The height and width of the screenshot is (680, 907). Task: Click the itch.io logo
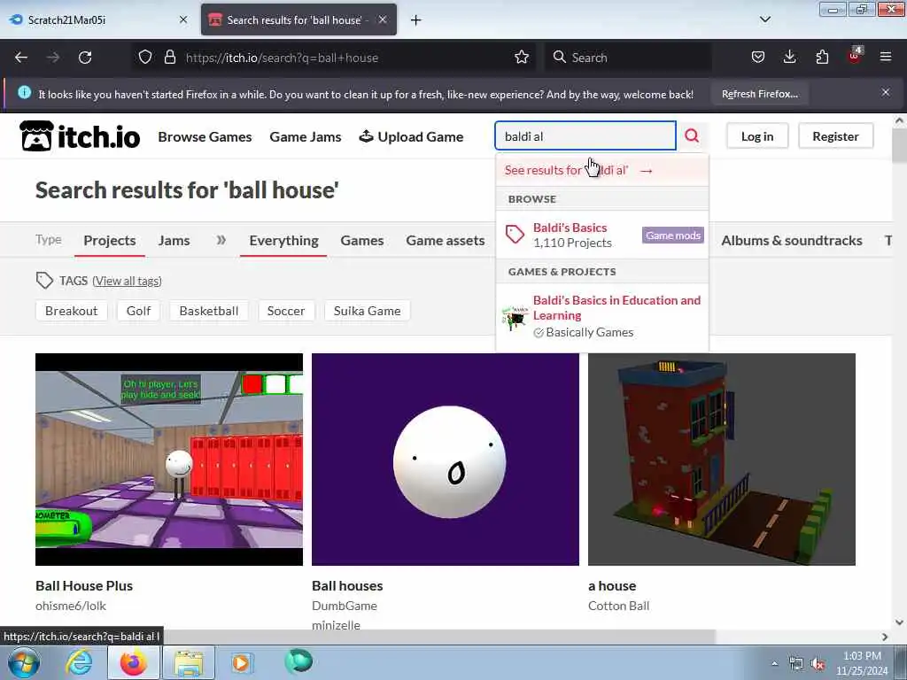[80, 136]
